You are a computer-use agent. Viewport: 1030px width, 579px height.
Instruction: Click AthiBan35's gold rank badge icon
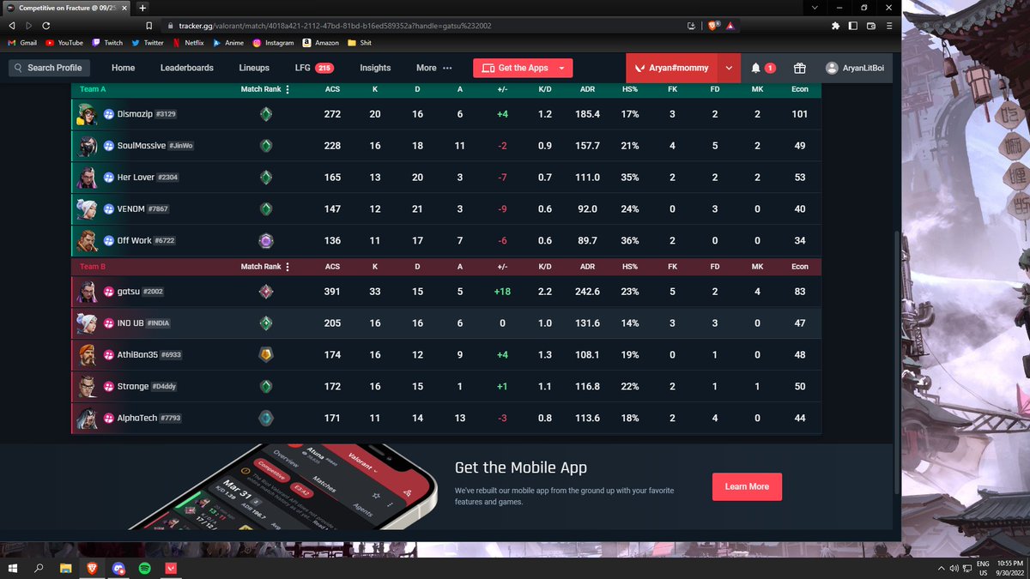(x=266, y=355)
